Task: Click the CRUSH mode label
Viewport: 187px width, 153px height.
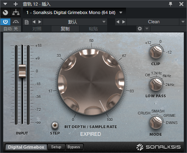Action: click(x=144, y=113)
